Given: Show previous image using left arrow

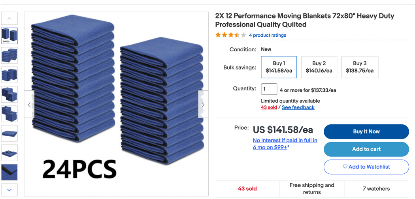Looking at the screenshot, I should [x=29, y=105].
